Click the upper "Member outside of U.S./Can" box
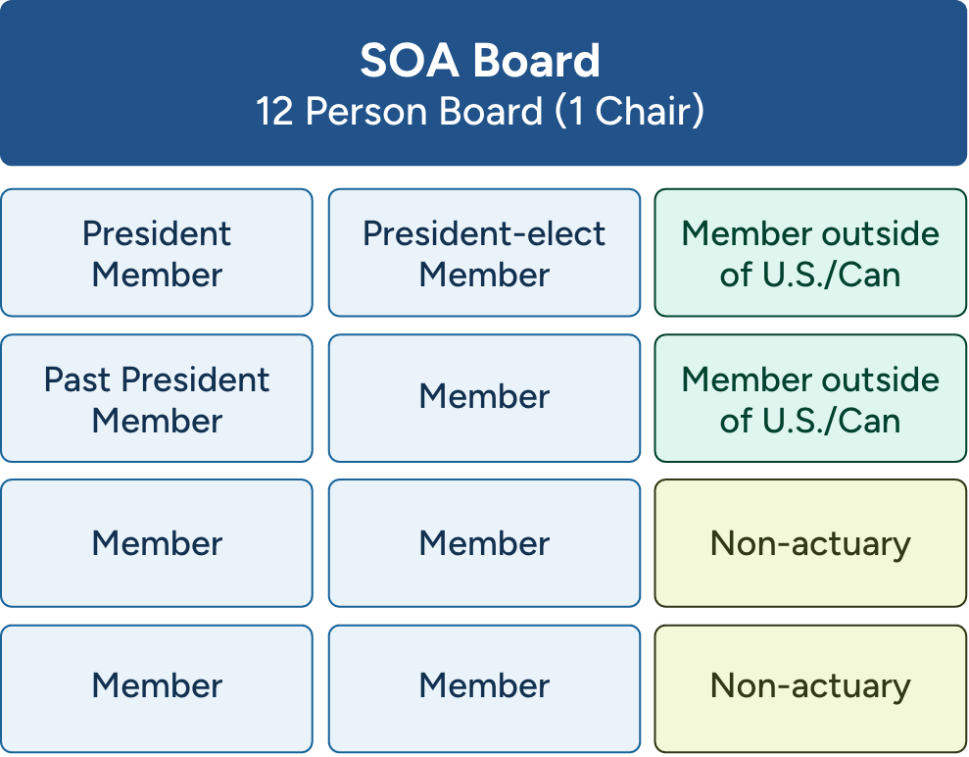 tap(810, 253)
